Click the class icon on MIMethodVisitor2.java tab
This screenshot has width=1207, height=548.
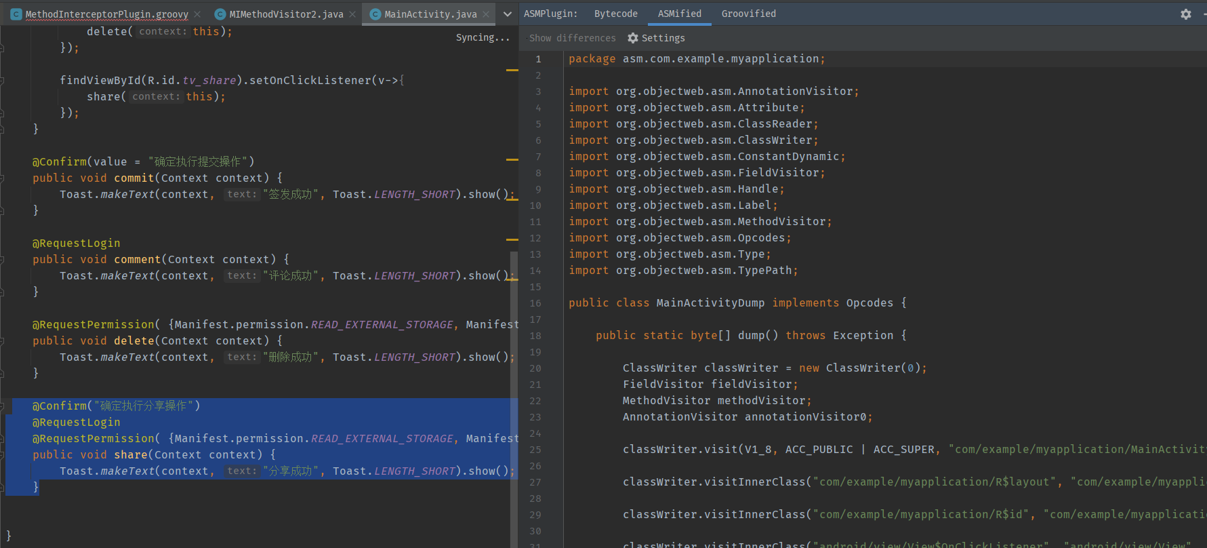(220, 14)
